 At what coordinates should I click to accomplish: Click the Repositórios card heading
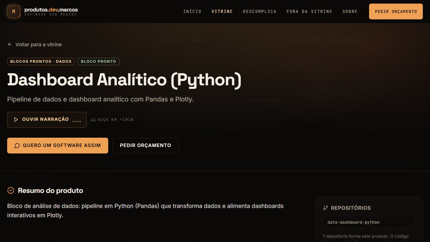pyautogui.click(x=351, y=208)
